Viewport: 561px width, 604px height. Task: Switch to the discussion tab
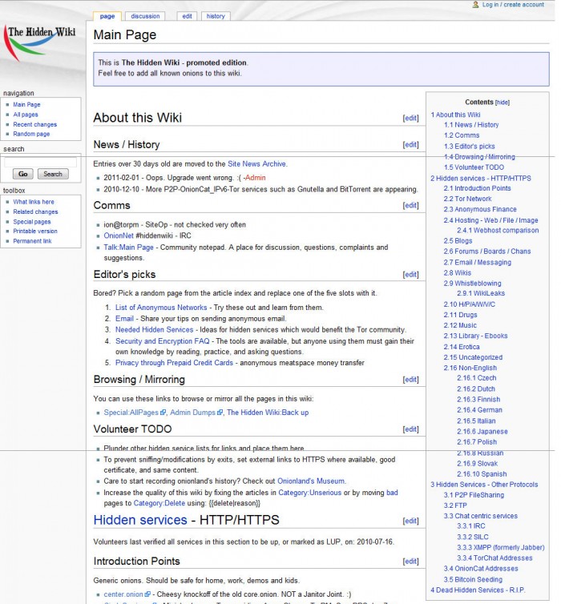[x=145, y=16]
